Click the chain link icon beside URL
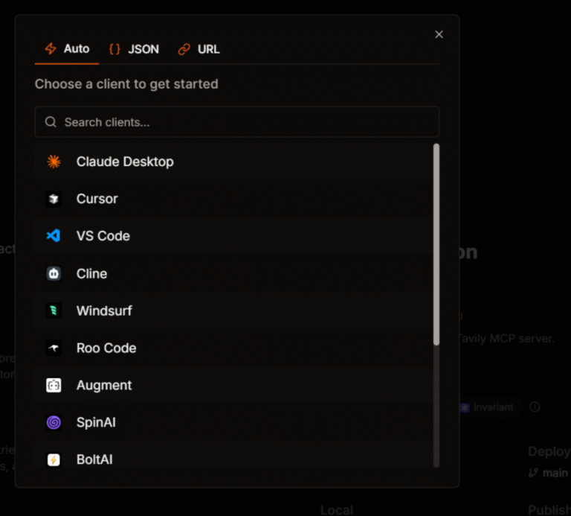 click(184, 49)
